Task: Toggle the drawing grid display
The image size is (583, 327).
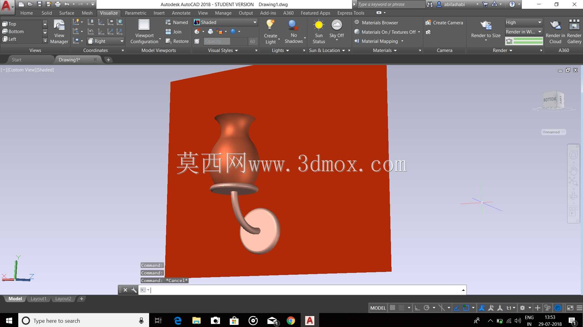Action: click(x=393, y=308)
